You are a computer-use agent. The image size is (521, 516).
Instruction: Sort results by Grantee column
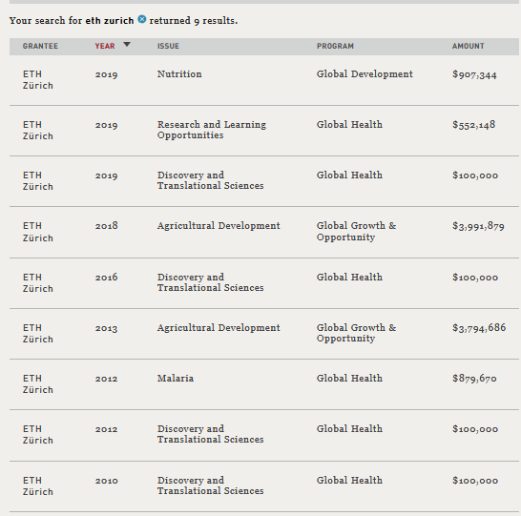coord(40,46)
